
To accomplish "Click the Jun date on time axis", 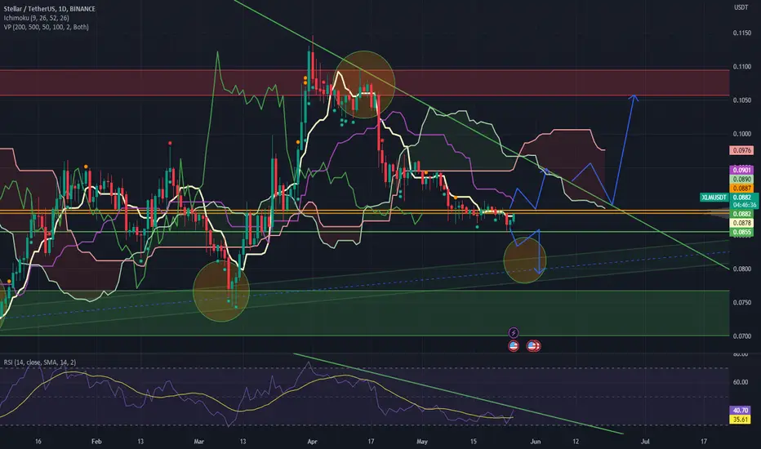I will [x=536, y=441].
